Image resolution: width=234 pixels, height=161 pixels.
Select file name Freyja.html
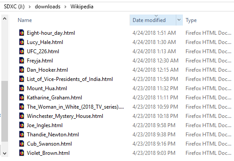pos(40,61)
